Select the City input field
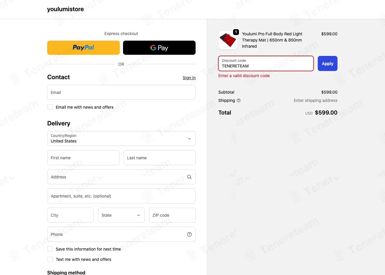The image size is (385, 275). (71, 215)
